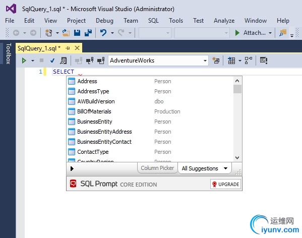Click the Cancel Query stop icon

(x=41, y=61)
